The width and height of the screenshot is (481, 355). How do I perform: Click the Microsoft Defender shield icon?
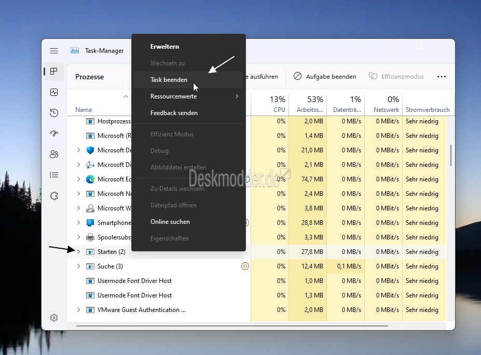[90, 150]
